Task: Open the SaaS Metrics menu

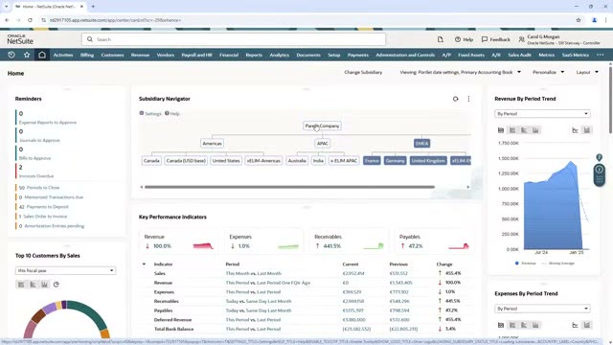Action: [x=576, y=55]
